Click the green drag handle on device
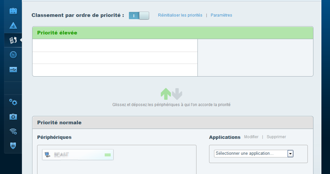The height and width of the screenshot is (174, 330). pyautogui.click(x=108, y=155)
